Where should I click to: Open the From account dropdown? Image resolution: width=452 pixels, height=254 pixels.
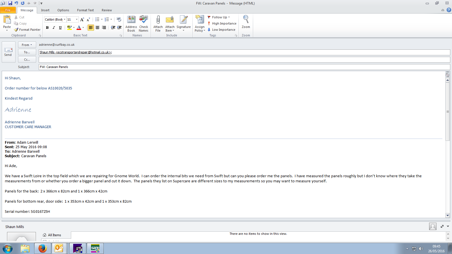pos(27,45)
